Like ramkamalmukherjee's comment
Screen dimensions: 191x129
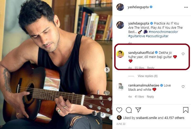[183, 87]
